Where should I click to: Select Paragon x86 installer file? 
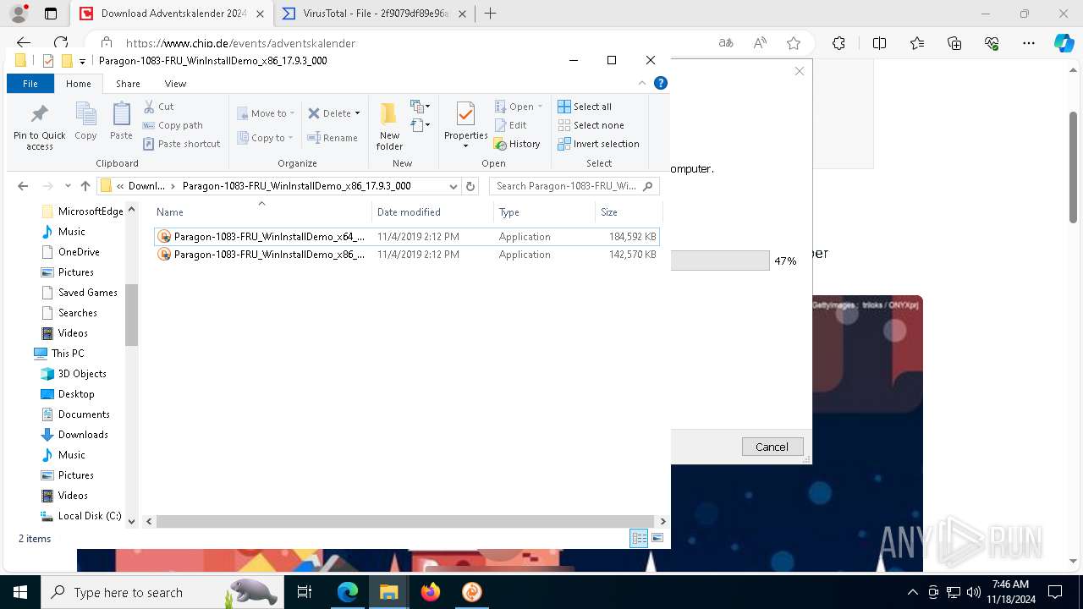[x=407, y=255]
